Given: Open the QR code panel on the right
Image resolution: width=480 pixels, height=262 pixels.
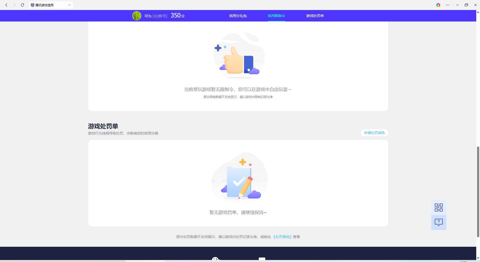Looking at the screenshot, I should (438, 207).
